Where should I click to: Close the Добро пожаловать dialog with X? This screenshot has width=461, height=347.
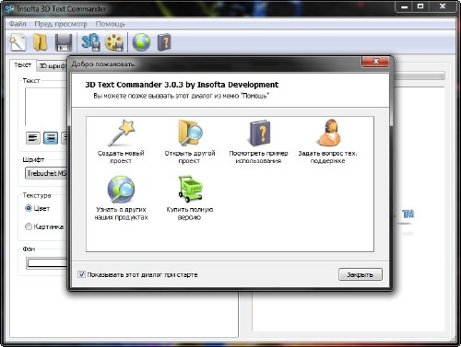pos(375,62)
